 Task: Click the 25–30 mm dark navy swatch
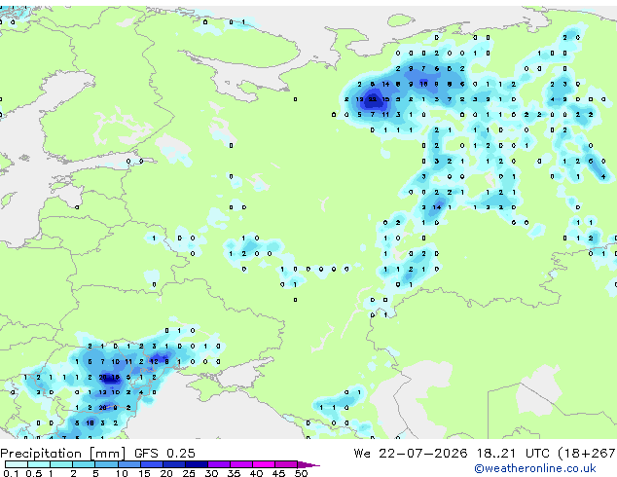[x=197, y=464]
